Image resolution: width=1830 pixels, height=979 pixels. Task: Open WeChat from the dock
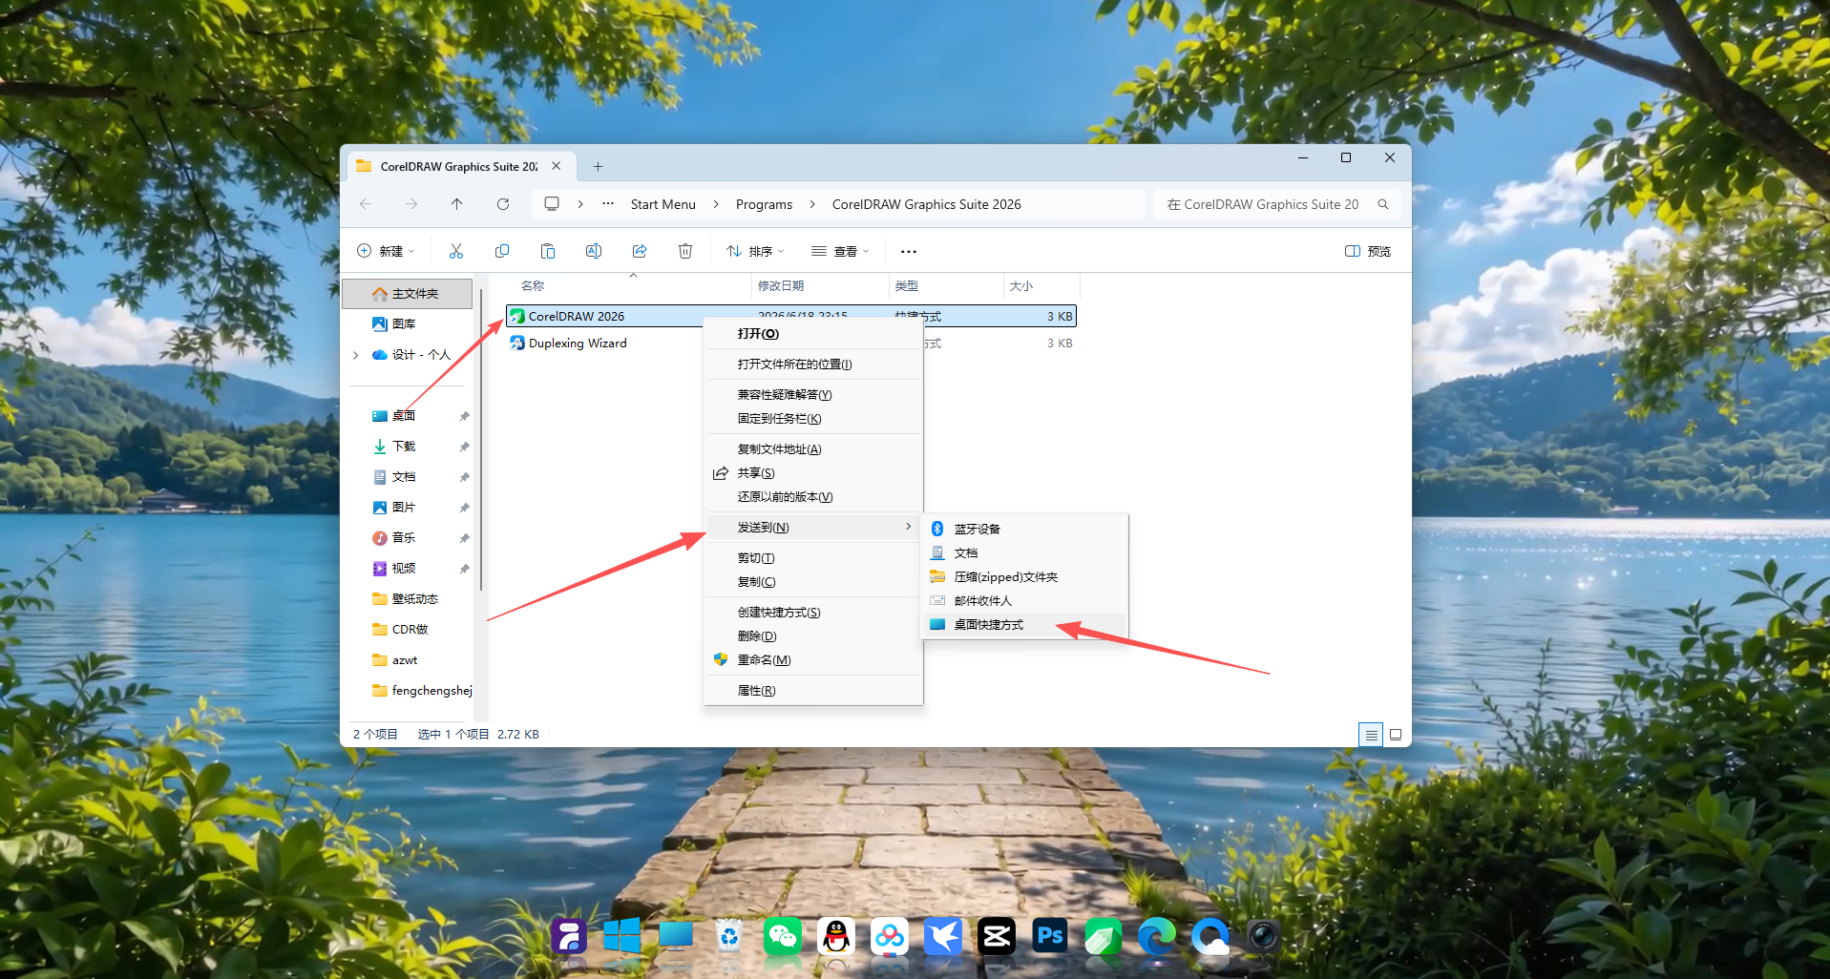pyautogui.click(x=783, y=936)
